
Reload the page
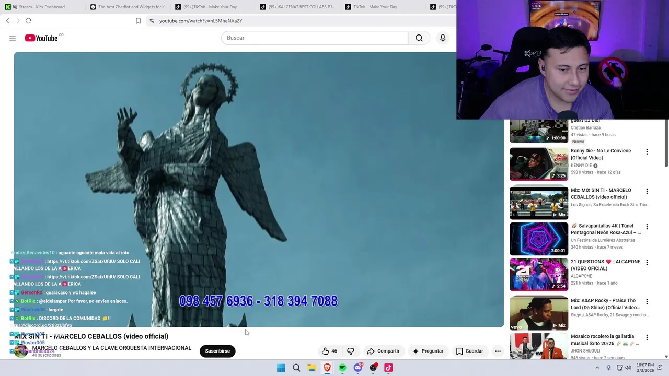(x=28, y=21)
